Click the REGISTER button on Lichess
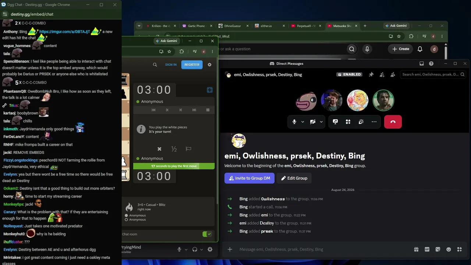 point(192,65)
